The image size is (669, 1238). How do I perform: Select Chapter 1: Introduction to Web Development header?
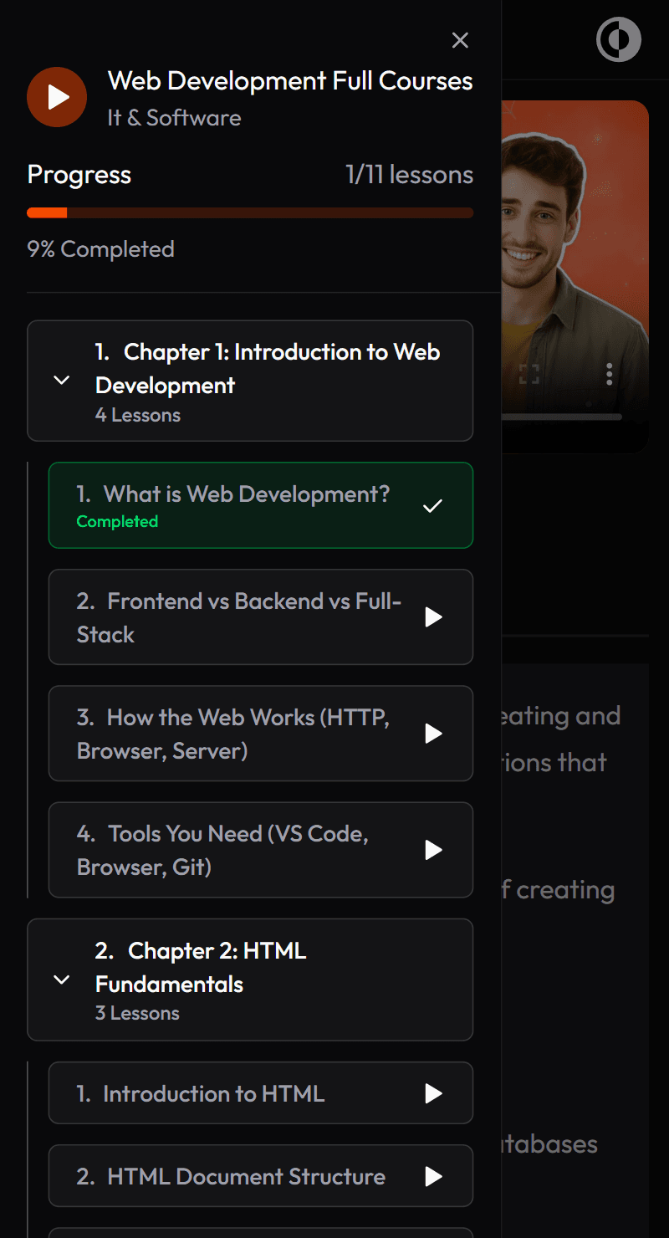[268, 369]
